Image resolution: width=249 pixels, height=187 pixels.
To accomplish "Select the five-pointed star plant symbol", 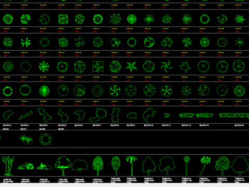I will coord(131,66).
